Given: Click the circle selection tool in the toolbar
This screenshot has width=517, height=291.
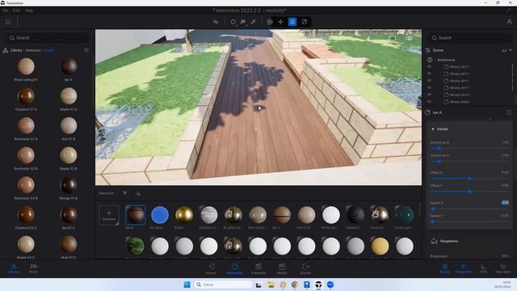Looking at the screenshot, I should (233, 22).
